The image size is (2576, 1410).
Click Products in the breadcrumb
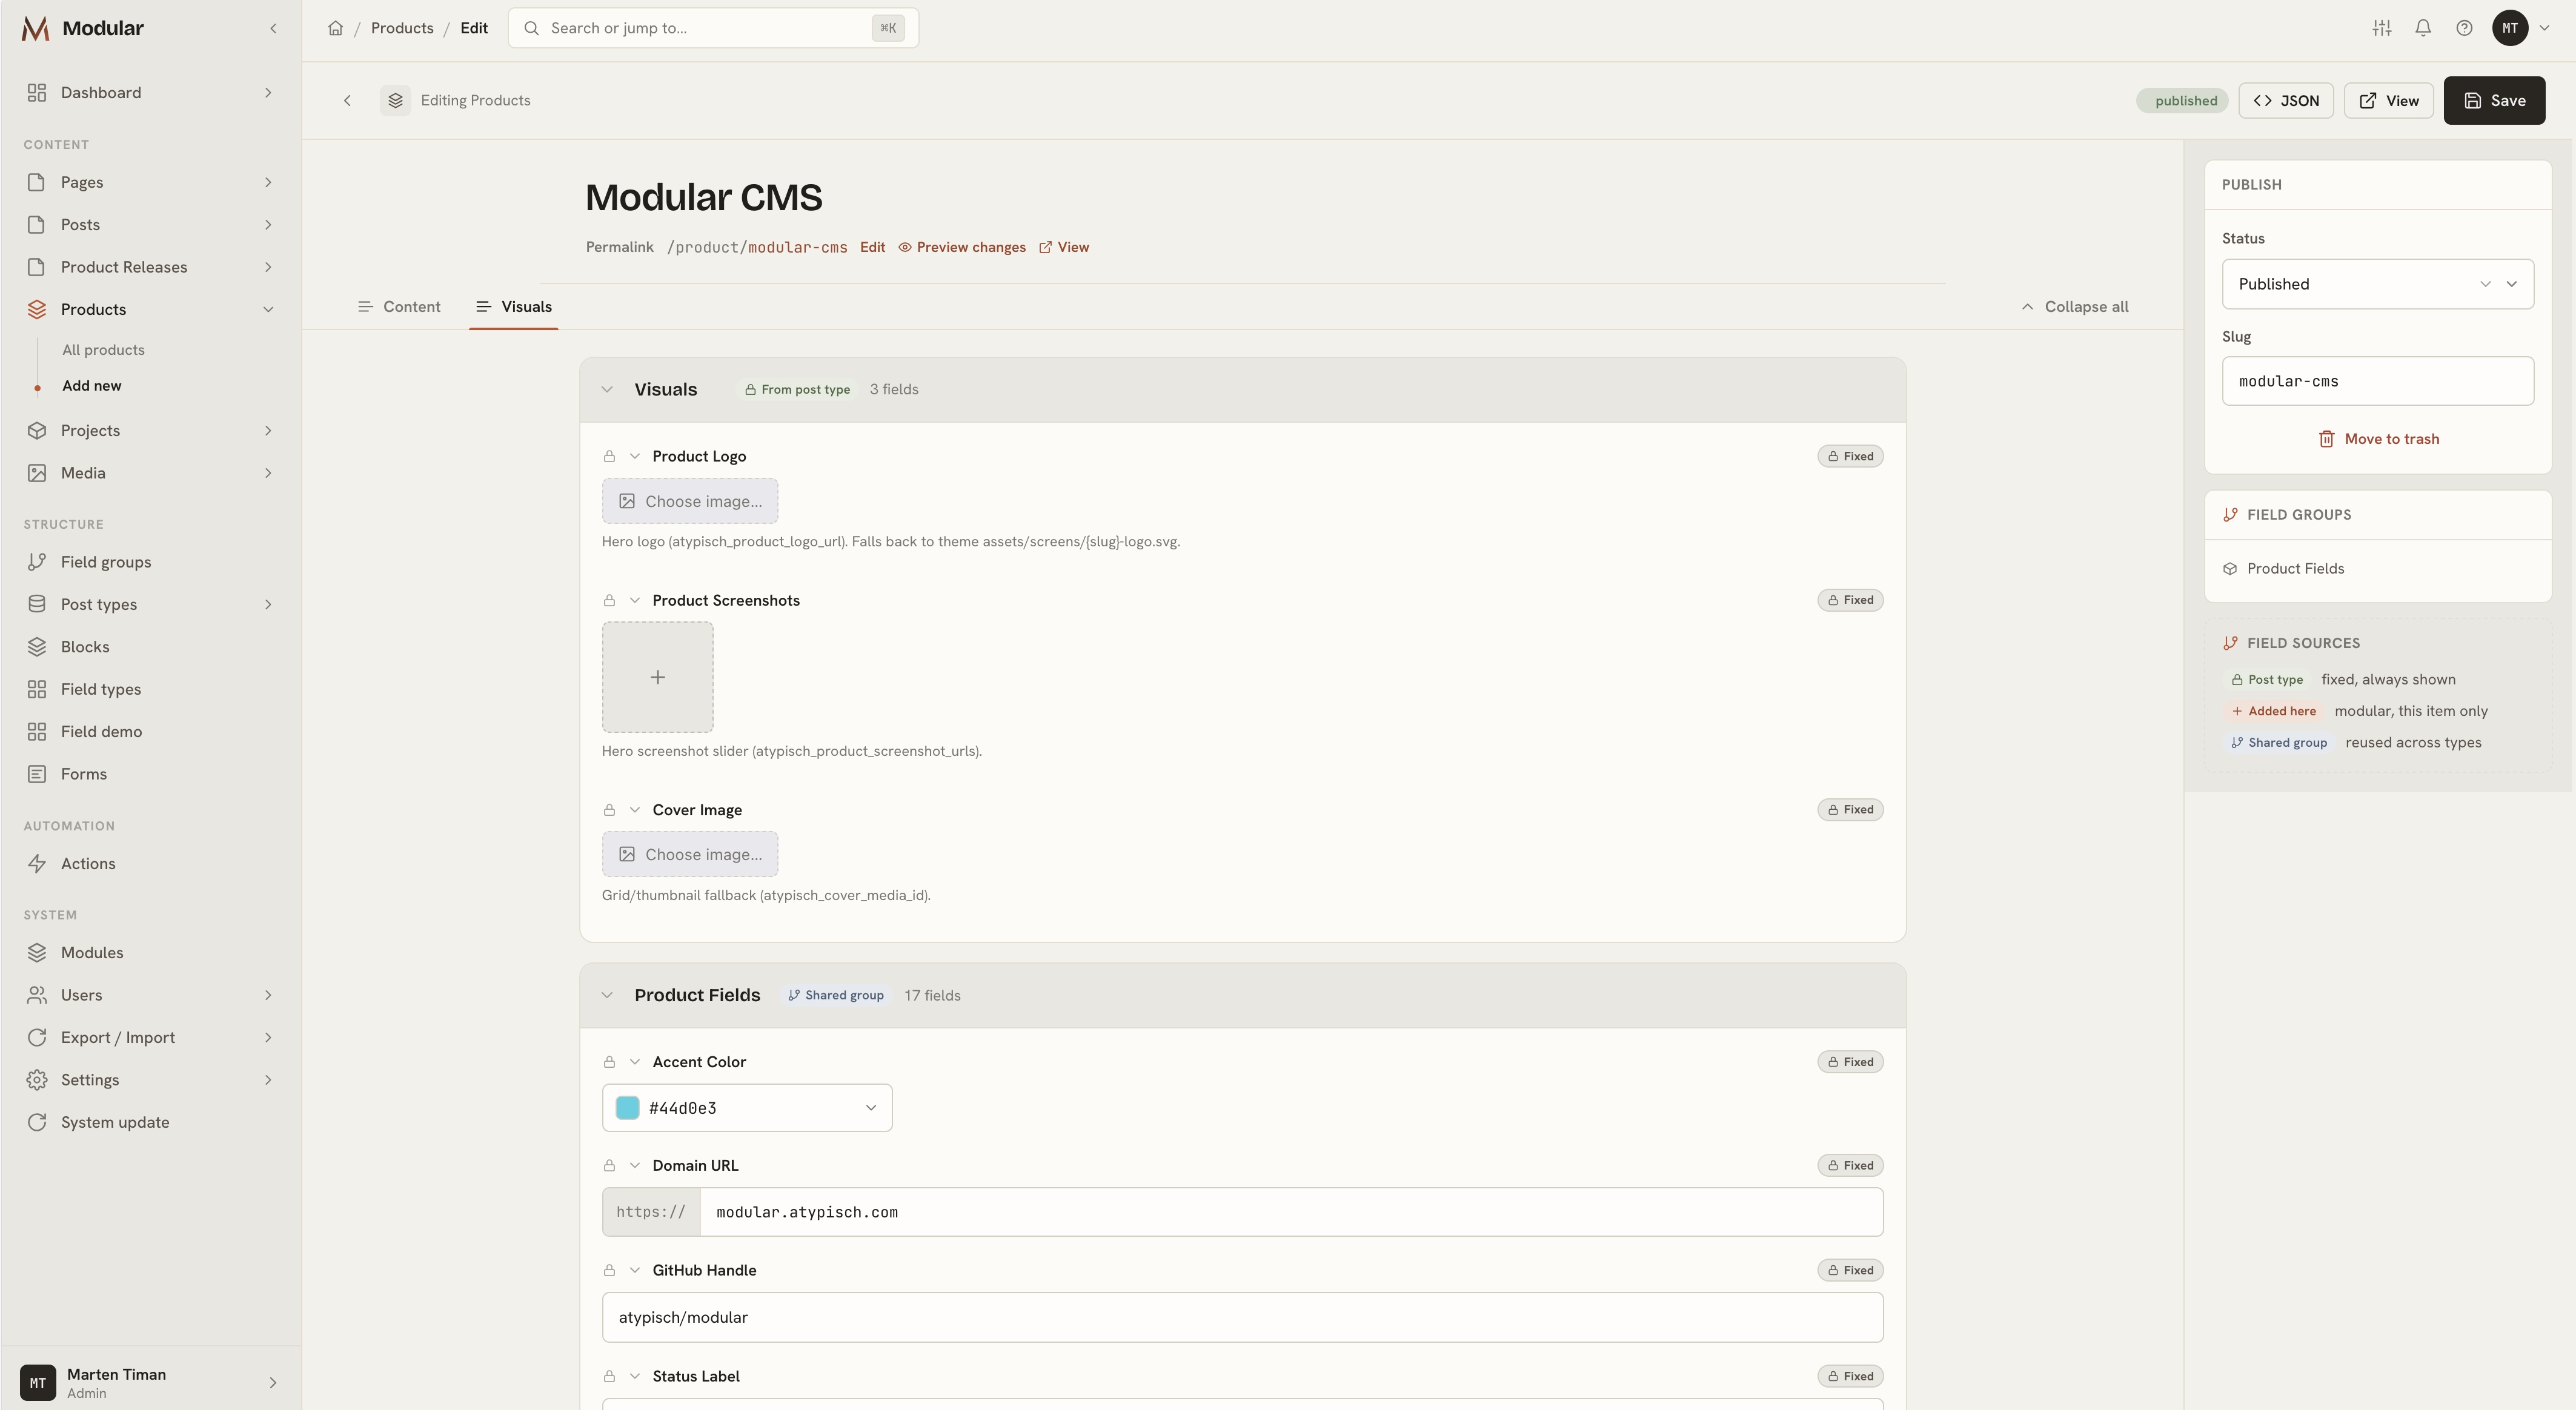click(x=402, y=28)
